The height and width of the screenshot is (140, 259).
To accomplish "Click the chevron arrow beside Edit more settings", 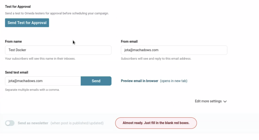I will click(225, 101).
